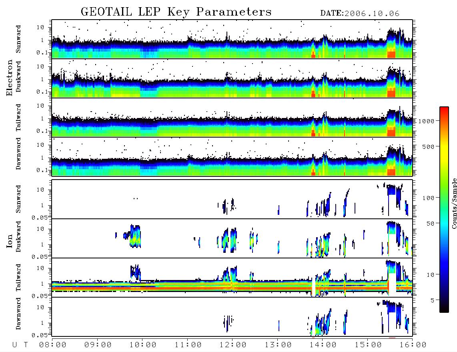The image size is (457, 352).
Task: Click the ion burst near 10:00 in Ion Duskward
Action: point(135,236)
